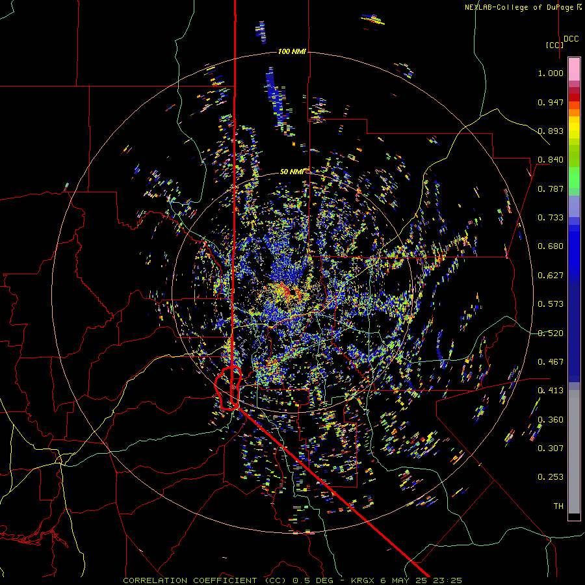Click the NEXLAB-College of DuPage title text

click(x=523, y=7)
